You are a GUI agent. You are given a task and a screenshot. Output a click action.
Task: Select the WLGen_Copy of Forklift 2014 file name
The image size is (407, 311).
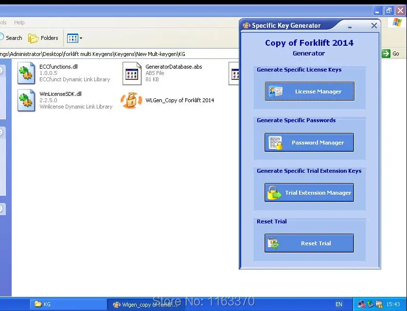[x=179, y=100]
